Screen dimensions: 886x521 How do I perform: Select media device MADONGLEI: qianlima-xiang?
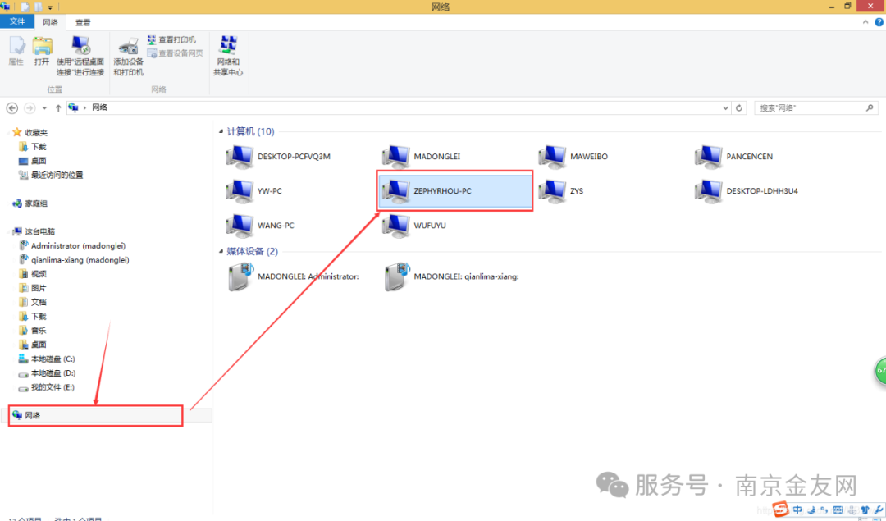click(x=451, y=276)
